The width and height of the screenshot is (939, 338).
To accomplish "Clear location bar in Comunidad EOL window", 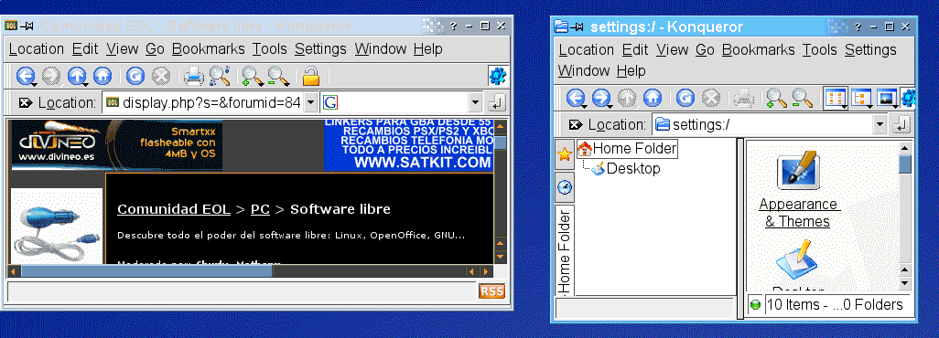I will click(25, 103).
